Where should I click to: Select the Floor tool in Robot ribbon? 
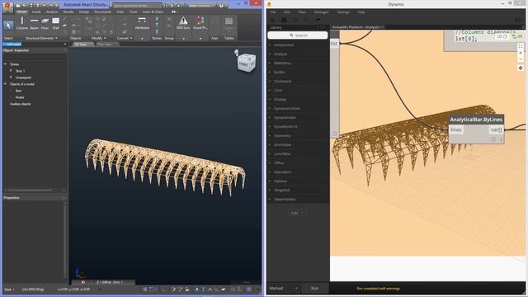[45, 23]
